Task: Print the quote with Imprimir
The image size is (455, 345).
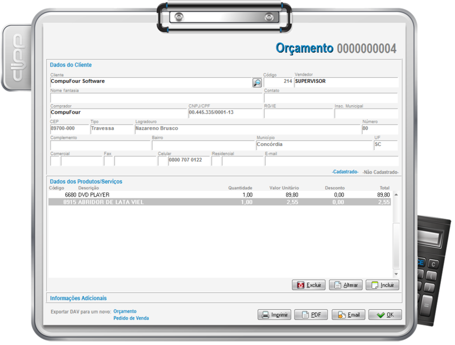Action: point(274,315)
